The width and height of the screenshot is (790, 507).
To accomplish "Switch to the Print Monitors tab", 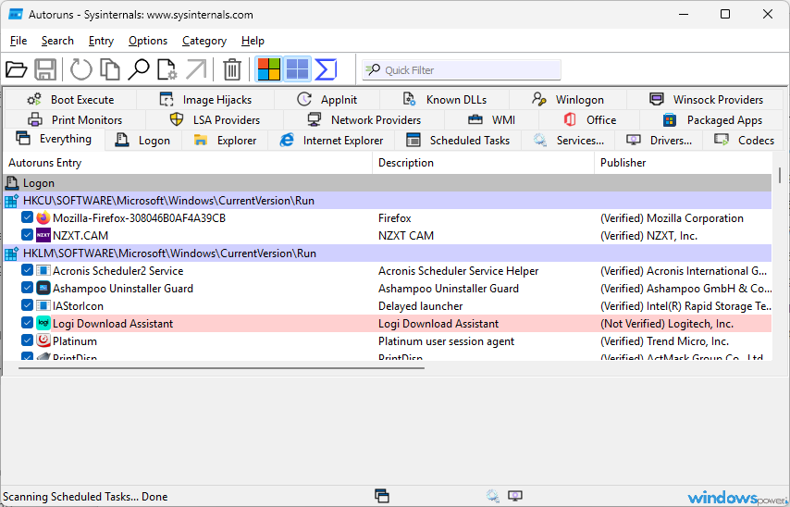I will [75, 120].
